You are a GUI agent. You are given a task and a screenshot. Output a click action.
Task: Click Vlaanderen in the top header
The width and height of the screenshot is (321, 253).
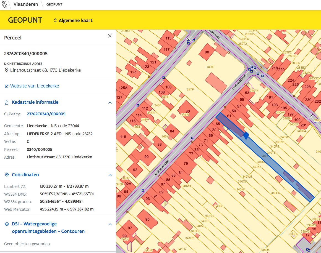[x=26, y=4]
